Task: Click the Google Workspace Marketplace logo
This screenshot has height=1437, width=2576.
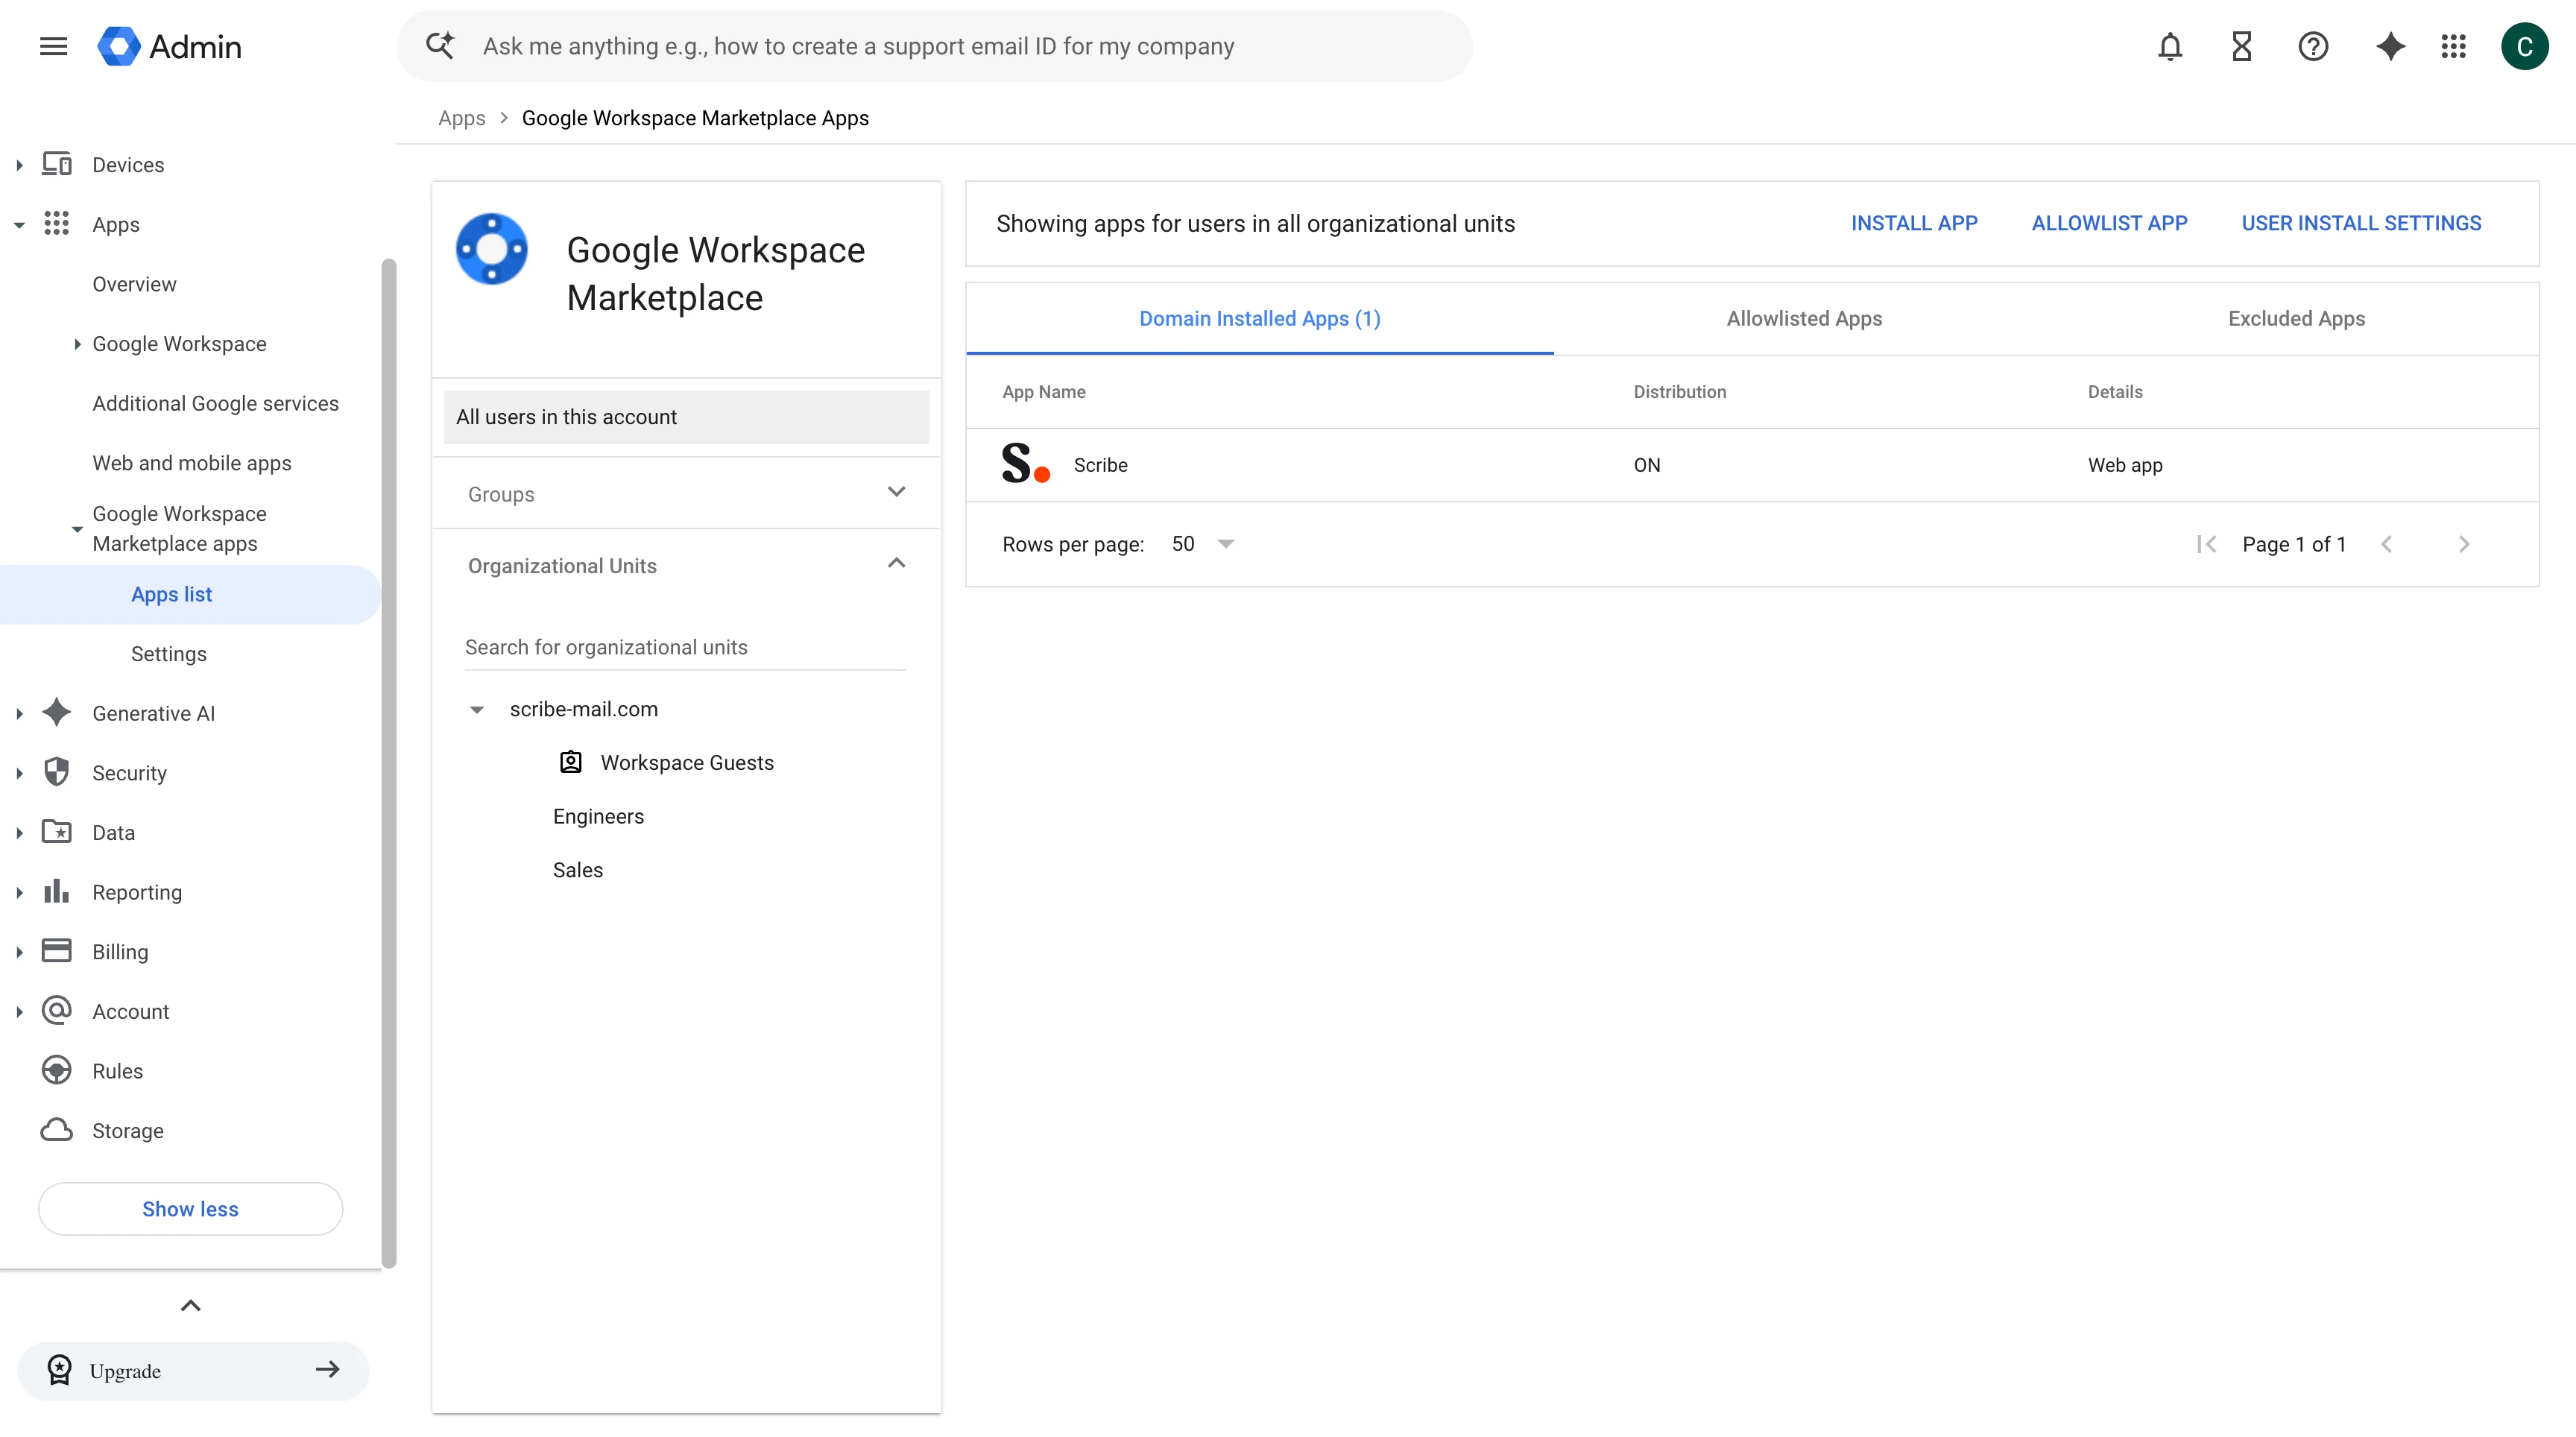Action: (x=491, y=249)
